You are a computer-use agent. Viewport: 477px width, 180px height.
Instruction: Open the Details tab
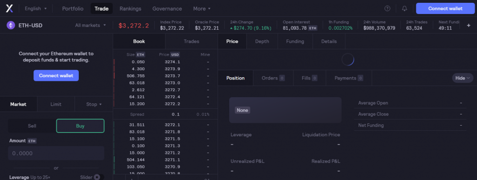point(329,41)
